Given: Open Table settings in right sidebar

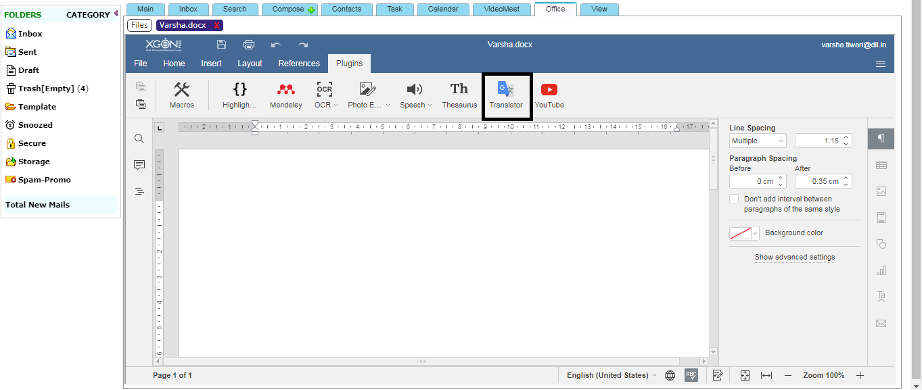Looking at the screenshot, I should click(881, 165).
